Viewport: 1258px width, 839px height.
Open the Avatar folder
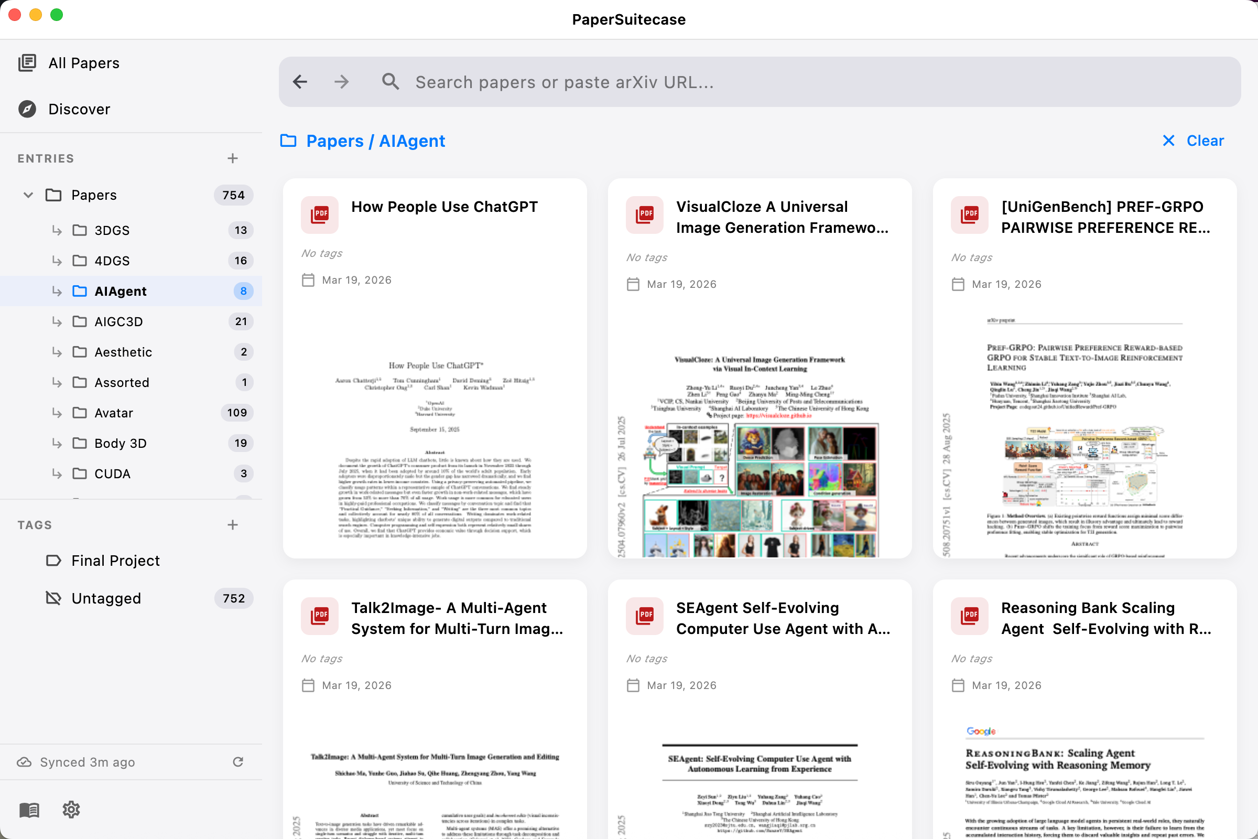[x=113, y=413]
